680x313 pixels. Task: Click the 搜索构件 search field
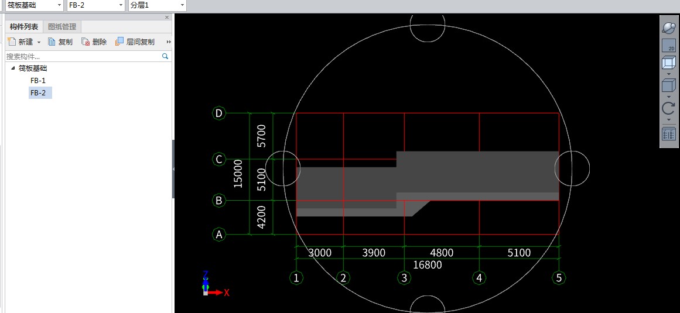tap(83, 56)
